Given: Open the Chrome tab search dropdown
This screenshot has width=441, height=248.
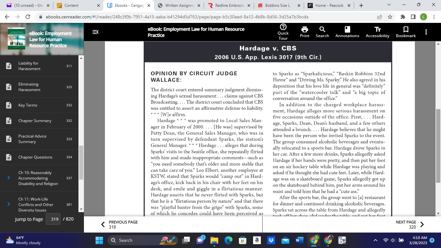Looking at the screenshot, I should click(389, 5).
